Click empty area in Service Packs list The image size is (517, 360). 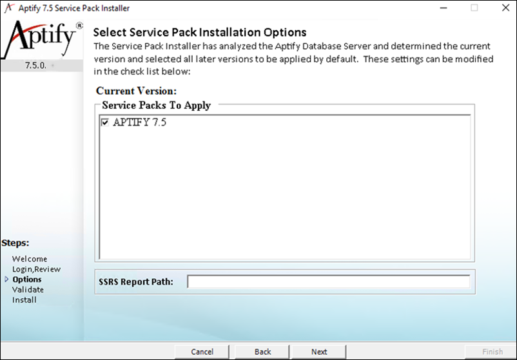click(x=284, y=193)
